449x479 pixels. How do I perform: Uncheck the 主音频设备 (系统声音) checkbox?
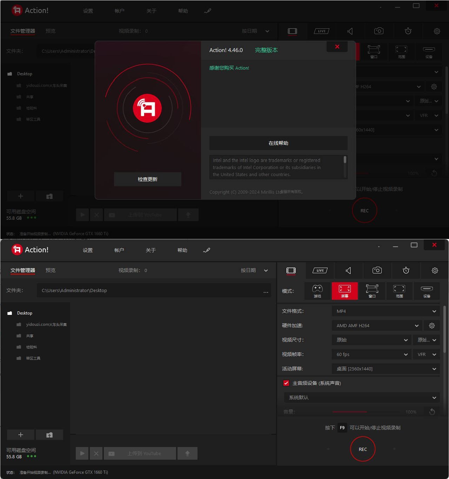[286, 383]
